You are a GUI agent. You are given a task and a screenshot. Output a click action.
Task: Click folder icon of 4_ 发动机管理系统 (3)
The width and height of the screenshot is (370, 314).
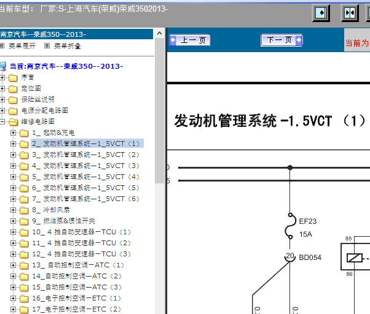[x=24, y=166]
